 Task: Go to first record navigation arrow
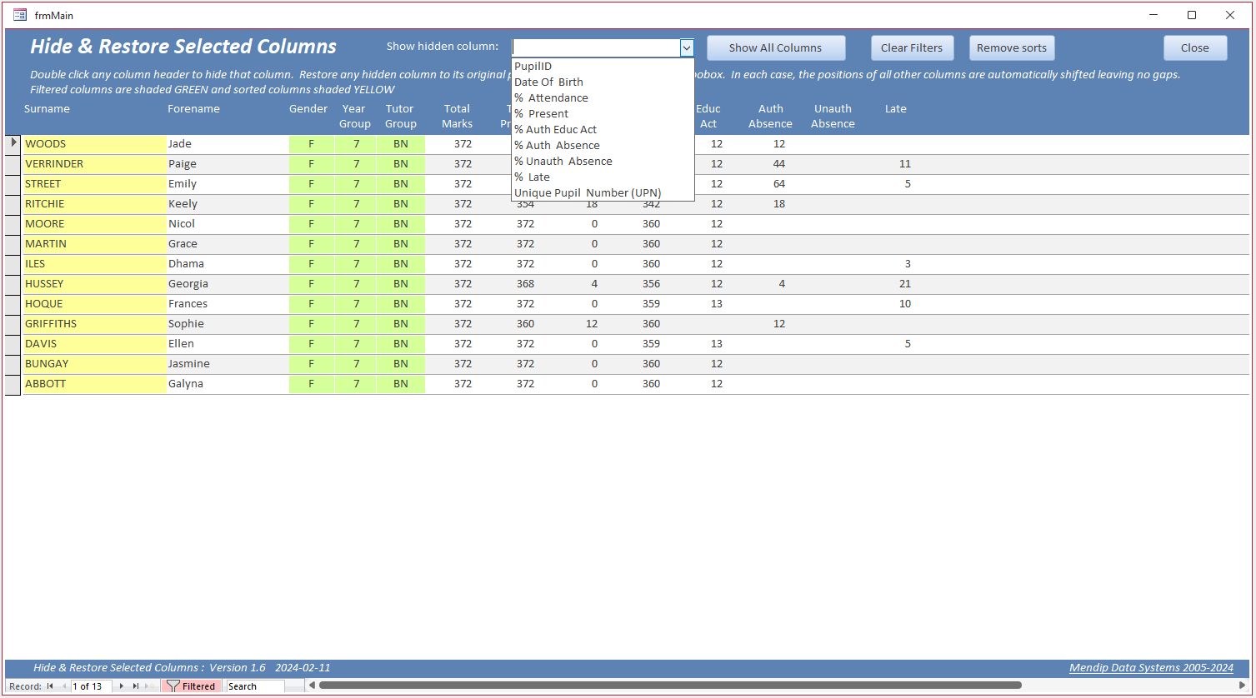point(50,686)
